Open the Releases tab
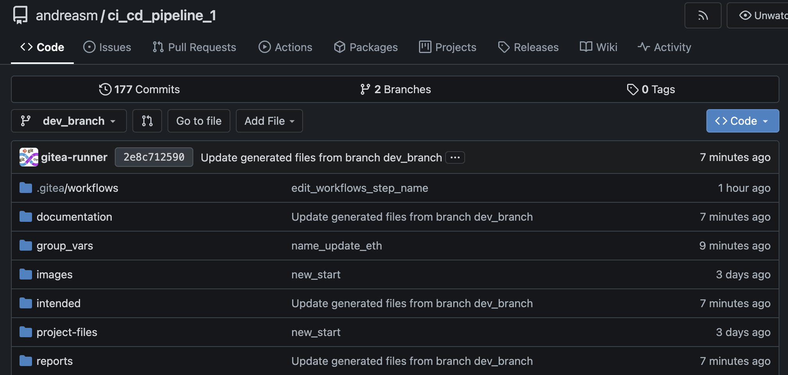The image size is (788, 375). (x=528, y=47)
